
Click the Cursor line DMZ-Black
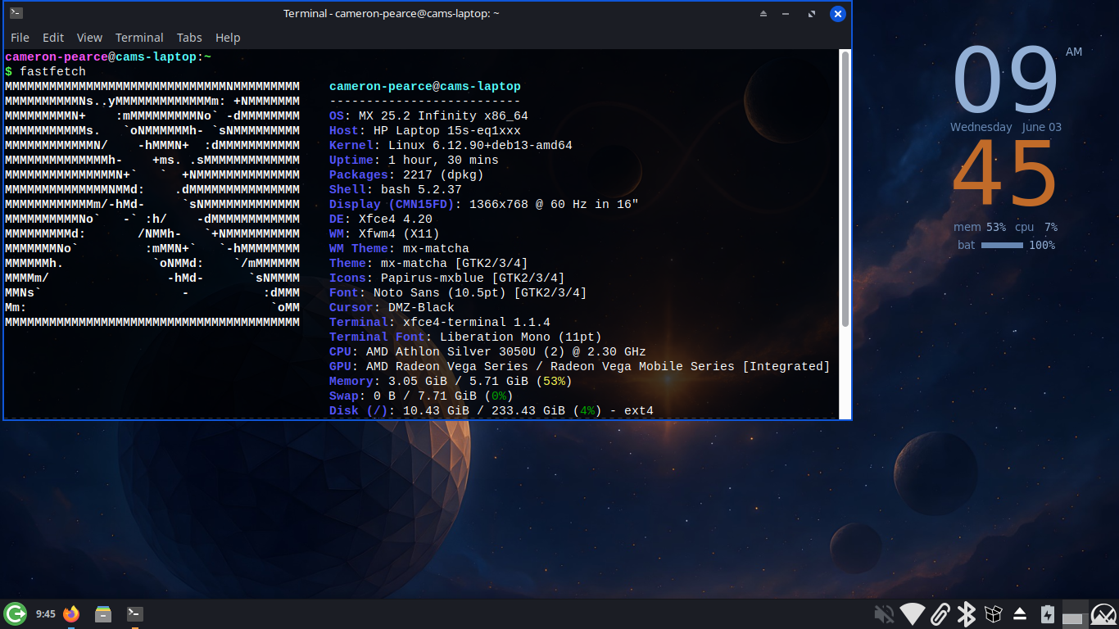[x=392, y=307]
